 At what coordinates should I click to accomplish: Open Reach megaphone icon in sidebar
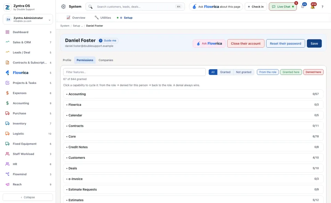7,184
